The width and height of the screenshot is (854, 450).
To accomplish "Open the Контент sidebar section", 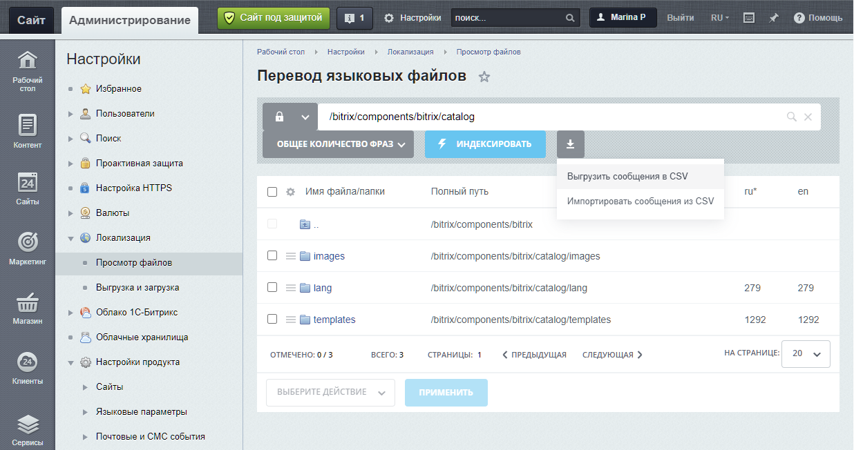I will (x=27, y=126).
